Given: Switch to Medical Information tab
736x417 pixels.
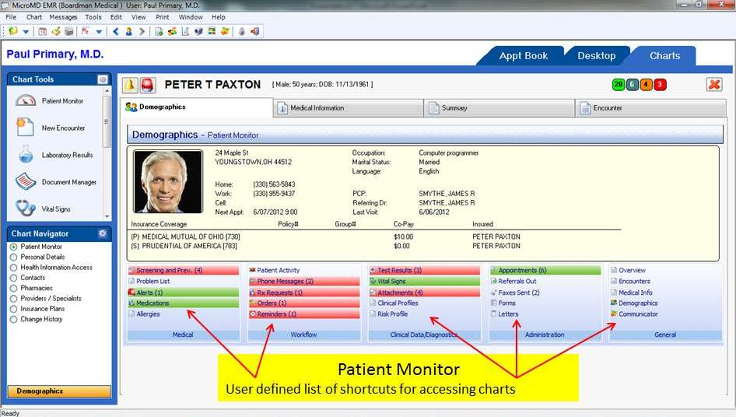Looking at the screenshot, I should point(349,108).
